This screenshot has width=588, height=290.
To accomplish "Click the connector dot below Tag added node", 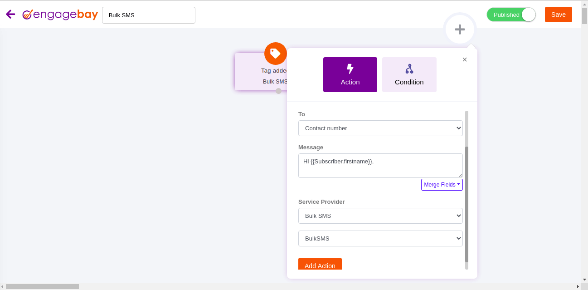I will click(x=278, y=91).
